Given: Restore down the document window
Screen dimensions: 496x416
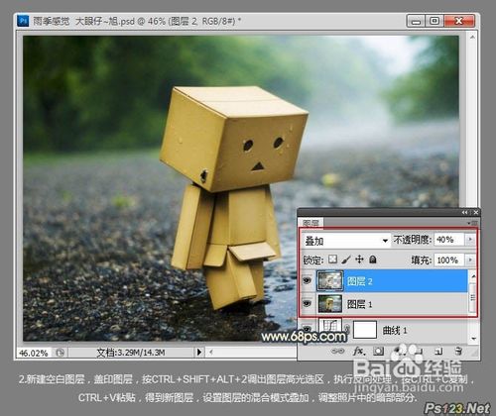Looking at the screenshot, I should pos(434,21).
